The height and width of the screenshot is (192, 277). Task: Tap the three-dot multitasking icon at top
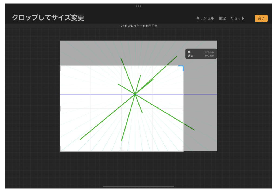pyautogui.click(x=138, y=6)
